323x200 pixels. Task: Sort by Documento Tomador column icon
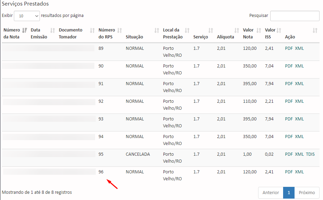(x=92, y=30)
